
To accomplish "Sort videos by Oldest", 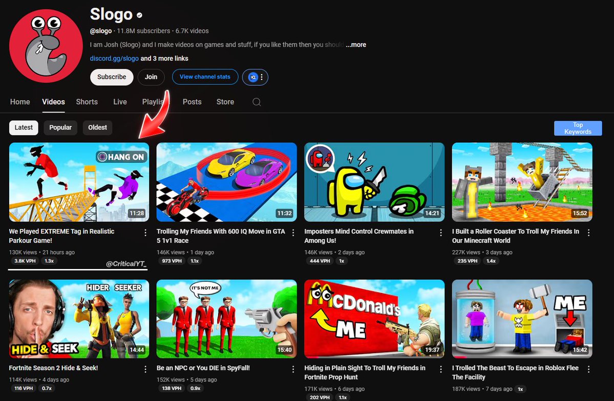I will [x=97, y=127].
